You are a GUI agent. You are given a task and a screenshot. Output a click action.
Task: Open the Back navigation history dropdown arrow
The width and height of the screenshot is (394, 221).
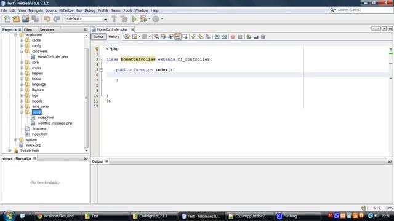pos(140,37)
